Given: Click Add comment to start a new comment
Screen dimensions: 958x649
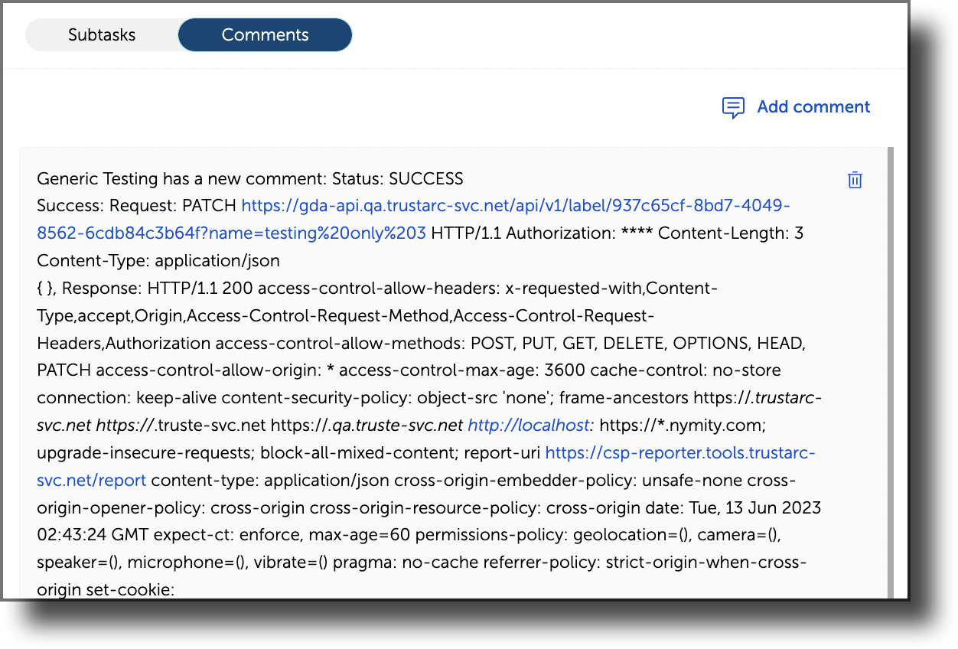Looking at the screenshot, I should [813, 107].
